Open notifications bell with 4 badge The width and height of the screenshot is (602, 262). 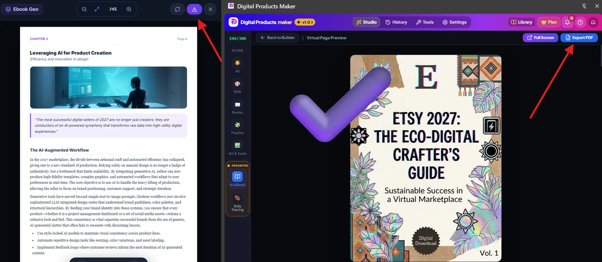tap(568, 22)
